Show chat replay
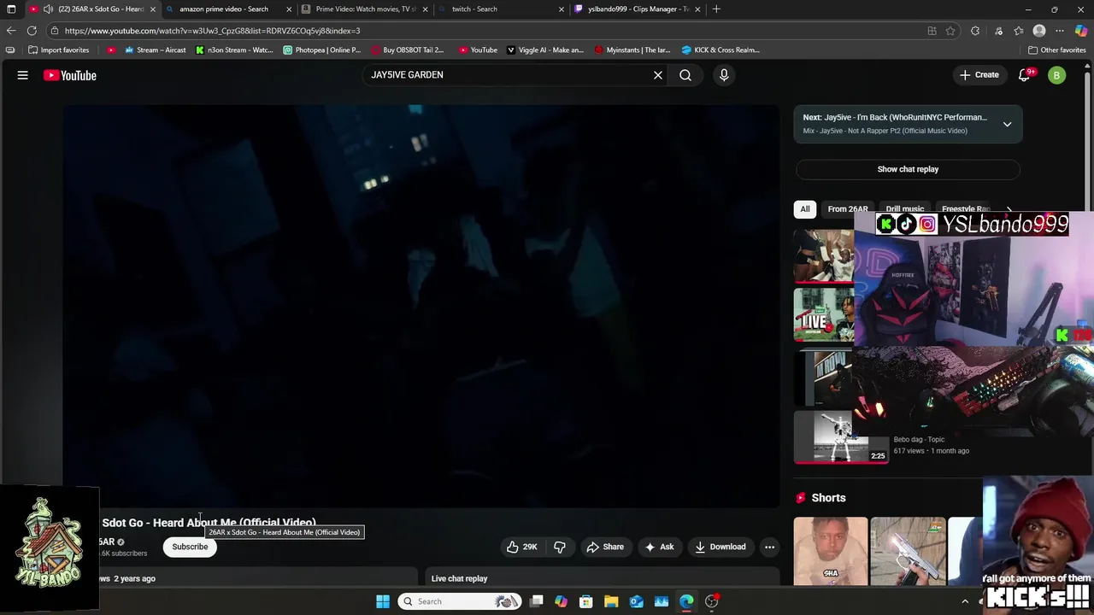Viewport: 1094px width, 615px height. 908,169
